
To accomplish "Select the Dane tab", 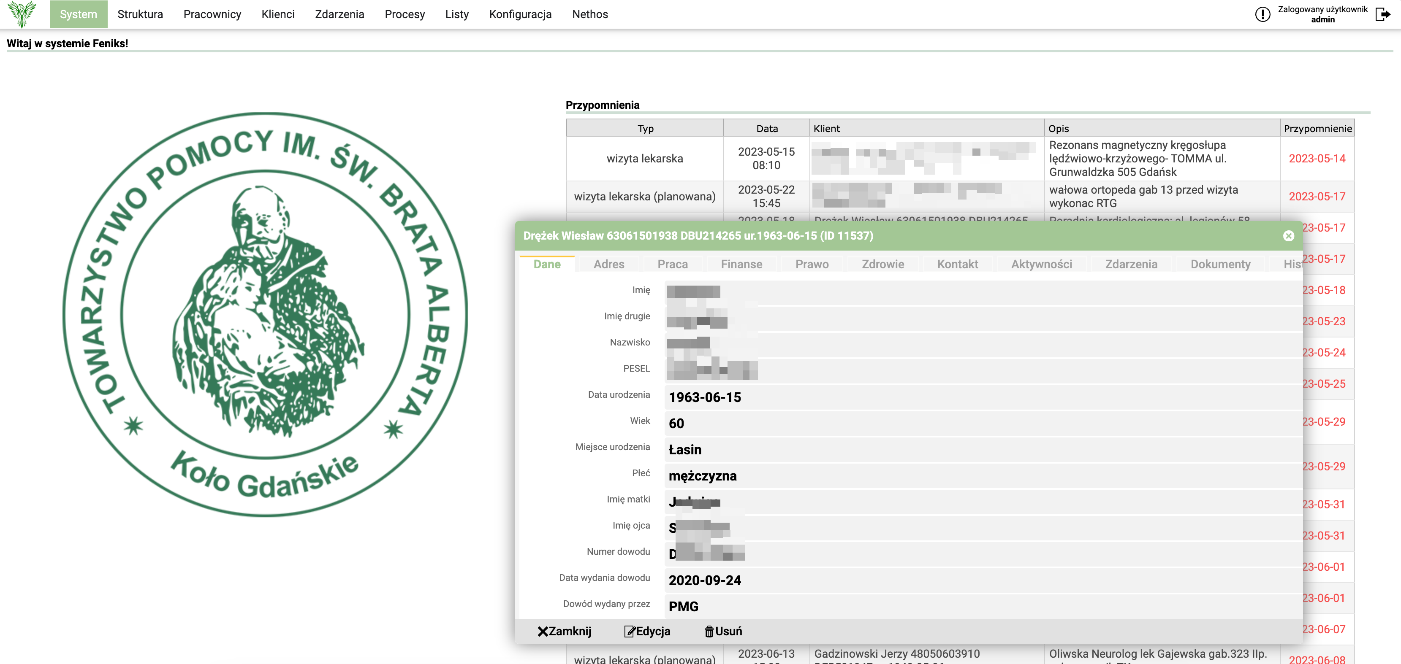I will pos(546,264).
